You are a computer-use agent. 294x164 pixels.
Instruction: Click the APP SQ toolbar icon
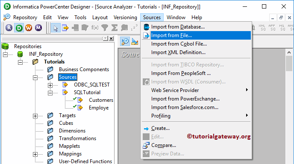(x=272, y=28)
